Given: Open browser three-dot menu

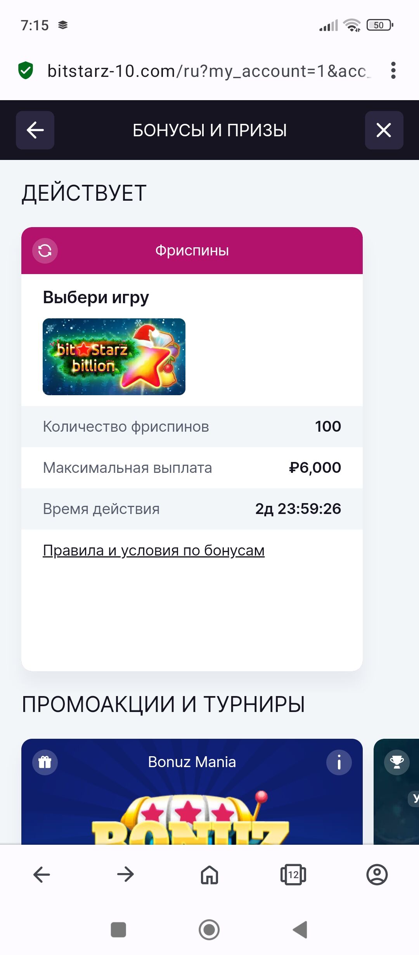Looking at the screenshot, I should point(393,70).
